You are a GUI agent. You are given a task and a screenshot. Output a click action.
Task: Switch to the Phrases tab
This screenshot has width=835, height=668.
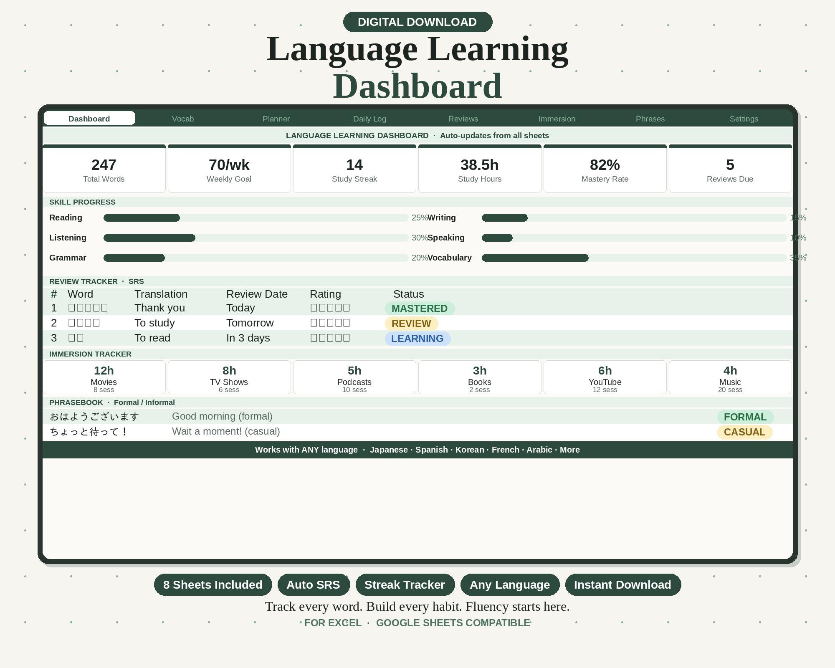point(650,119)
